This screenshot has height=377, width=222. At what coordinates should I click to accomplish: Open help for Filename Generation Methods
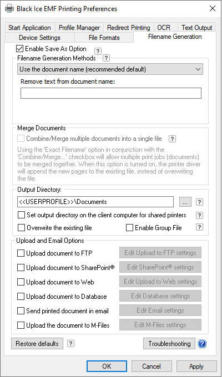click(x=106, y=58)
